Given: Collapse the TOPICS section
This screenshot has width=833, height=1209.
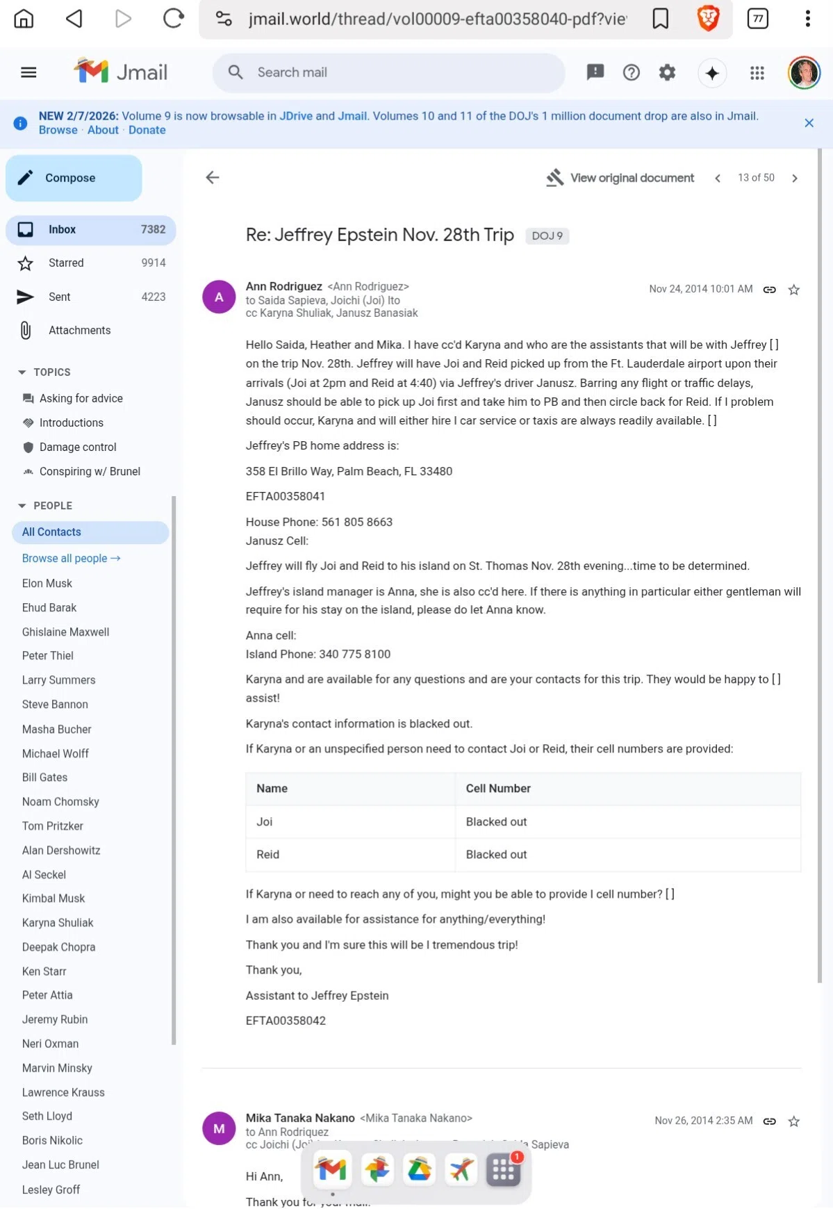Looking at the screenshot, I should (22, 372).
